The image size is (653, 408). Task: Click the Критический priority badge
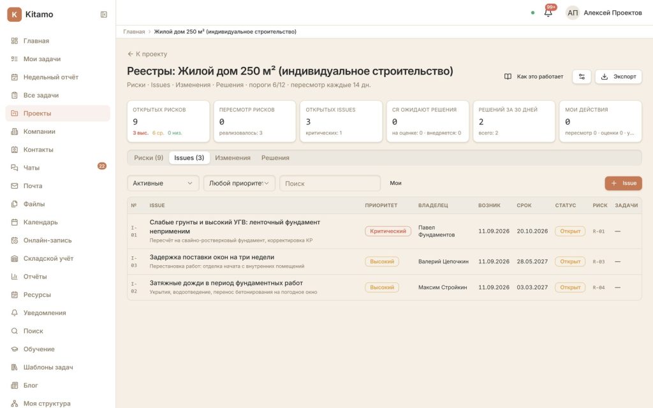(388, 231)
